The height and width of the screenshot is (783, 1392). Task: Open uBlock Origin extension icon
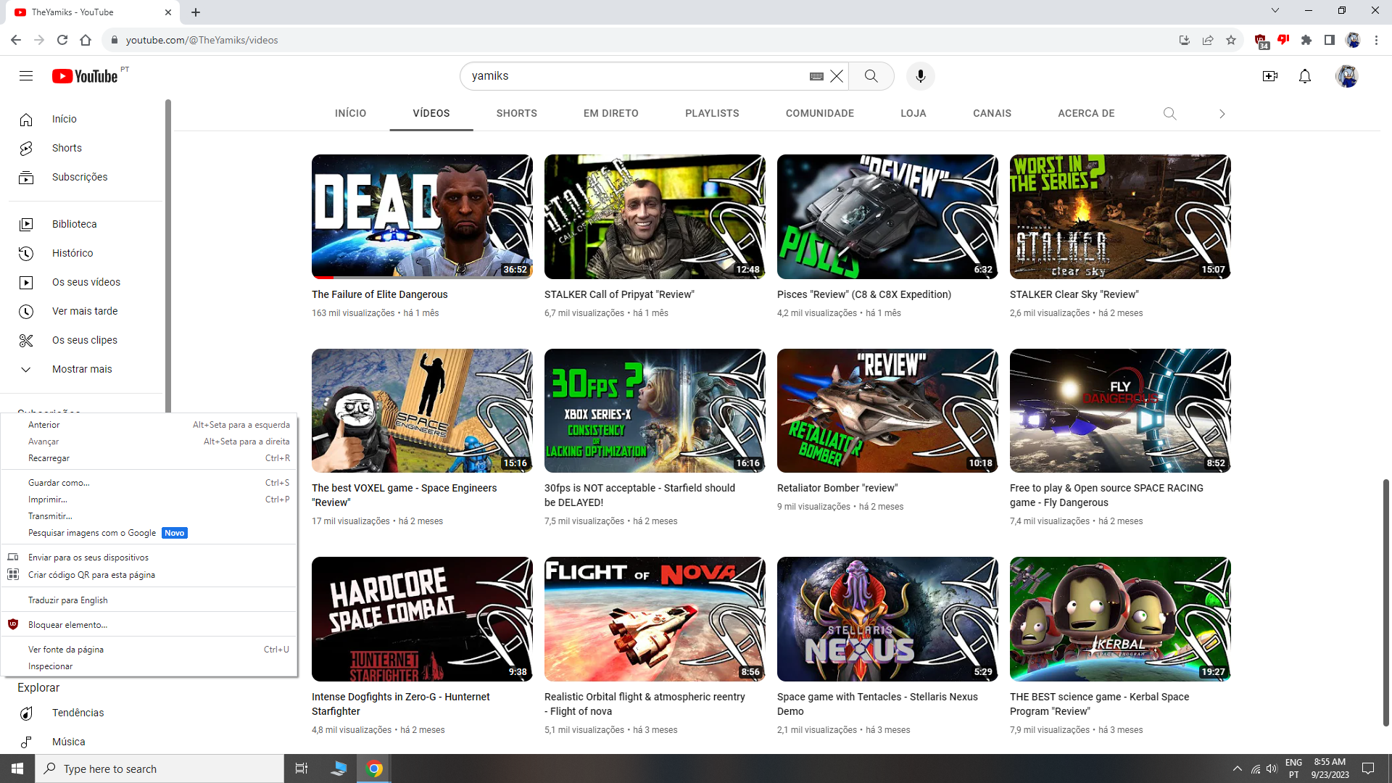click(x=1261, y=41)
